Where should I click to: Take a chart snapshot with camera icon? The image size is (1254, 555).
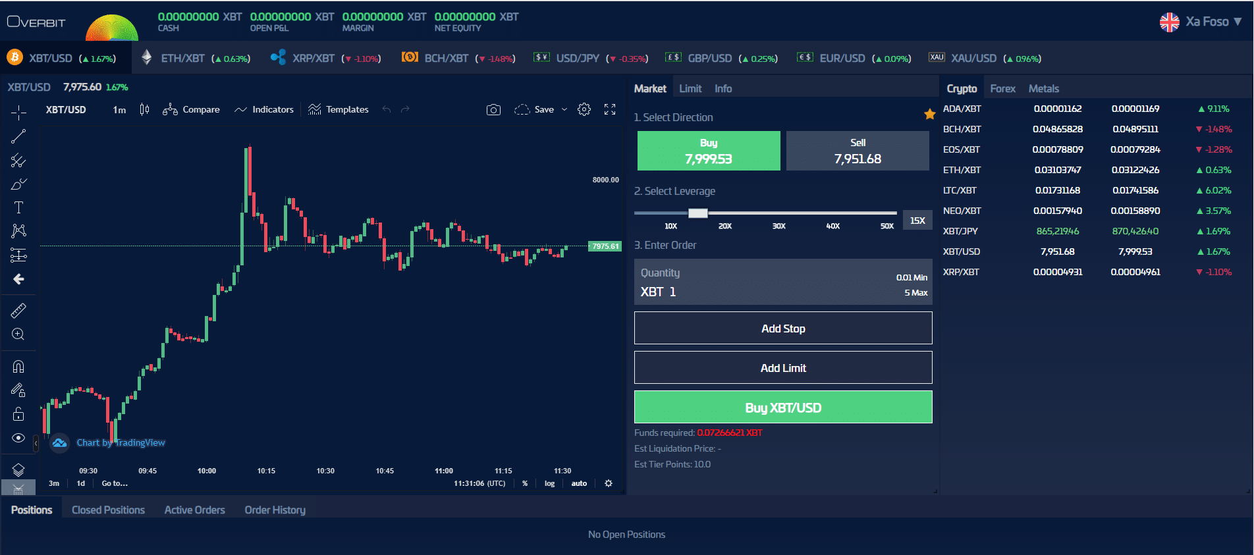click(493, 109)
